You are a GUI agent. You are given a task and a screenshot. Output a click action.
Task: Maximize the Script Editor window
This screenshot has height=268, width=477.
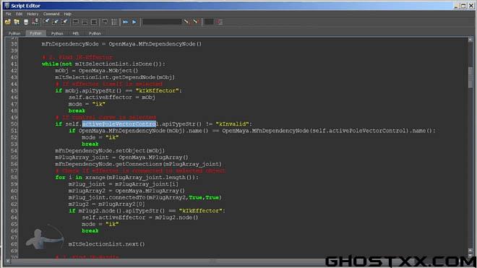[463, 6]
